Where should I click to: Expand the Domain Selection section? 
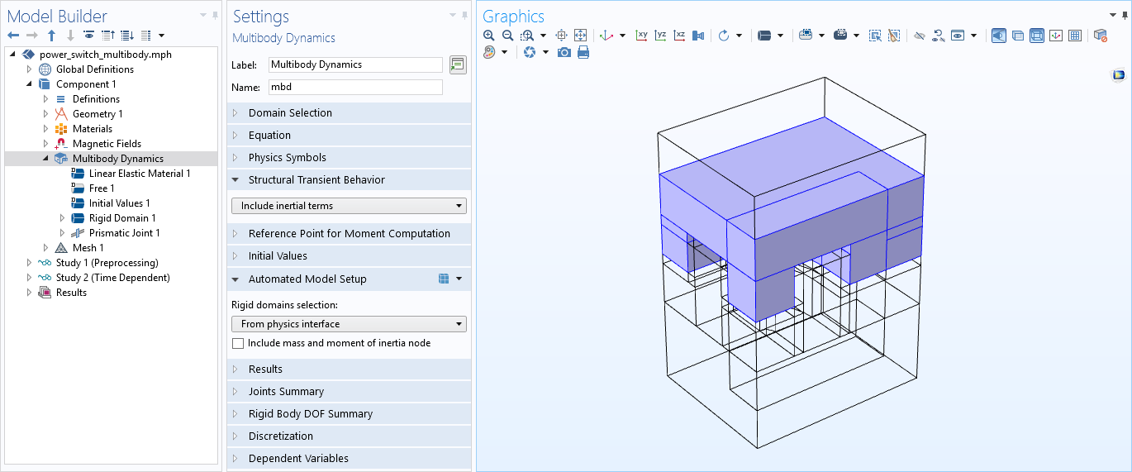pyautogui.click(x=290, y=113)
